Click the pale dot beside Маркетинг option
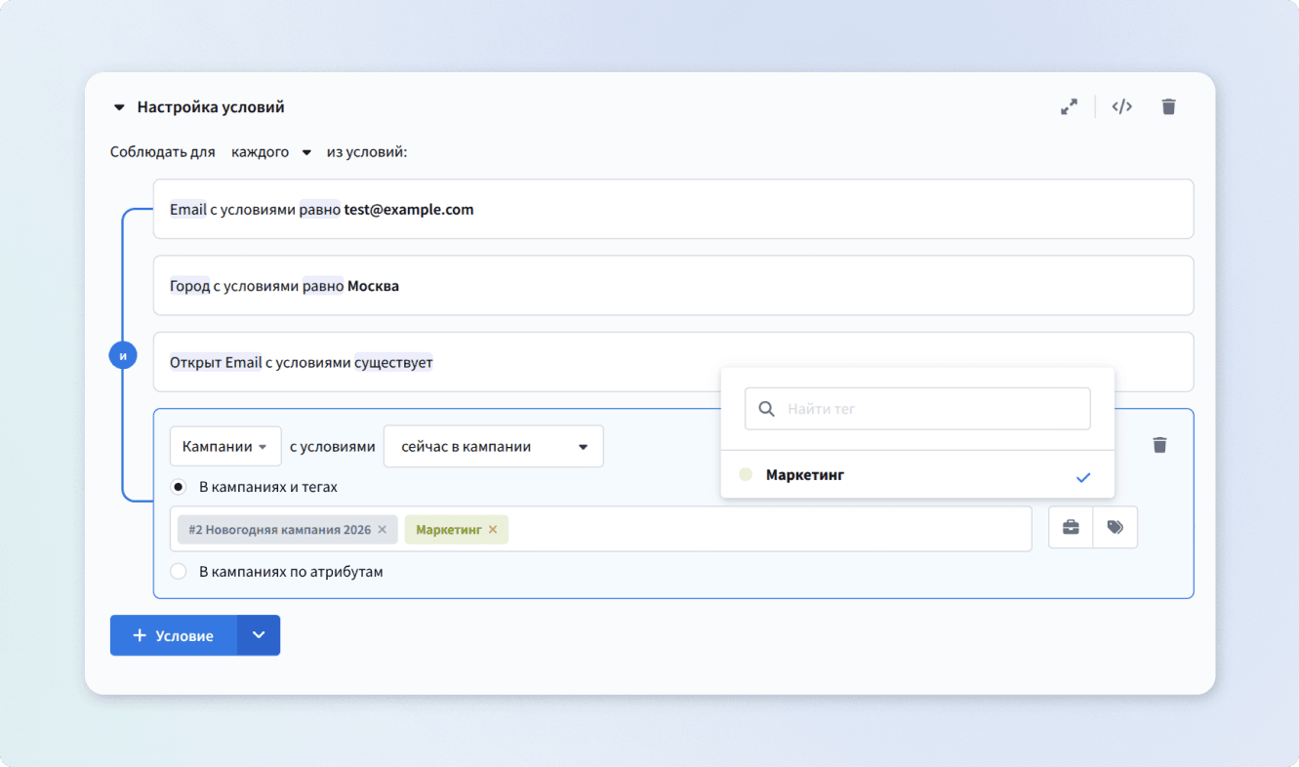This screenshot has width=1299, height=767. [746, 475]
